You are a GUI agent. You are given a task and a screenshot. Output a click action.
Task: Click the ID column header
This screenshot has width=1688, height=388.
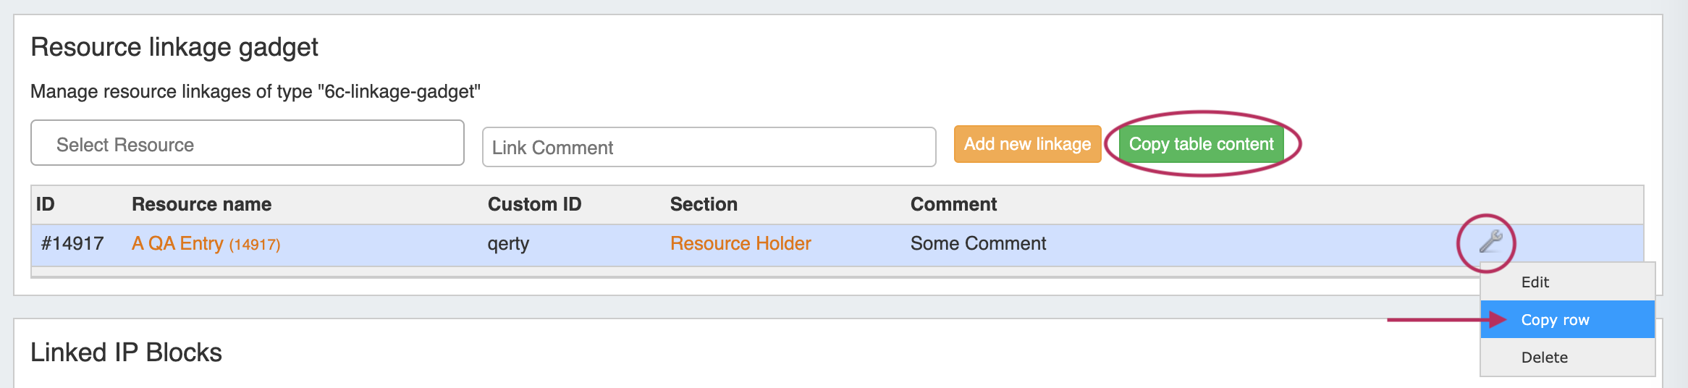point(45,204)
